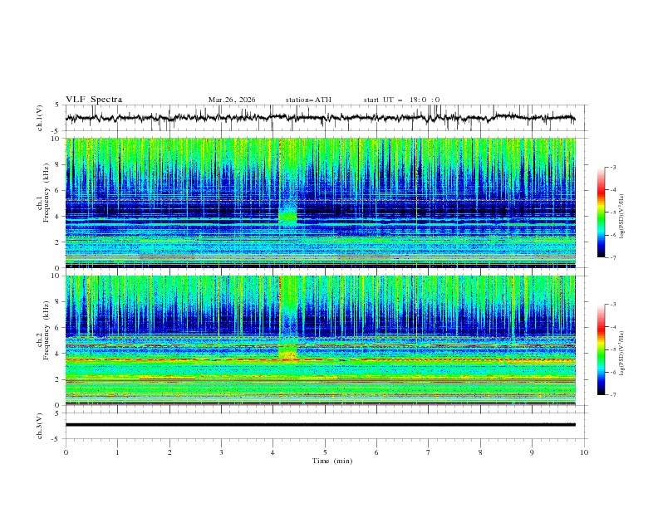Screen dimensions: 658x508
Task: Click the 'station=ATH' header label
Action: tap(308, 100)
